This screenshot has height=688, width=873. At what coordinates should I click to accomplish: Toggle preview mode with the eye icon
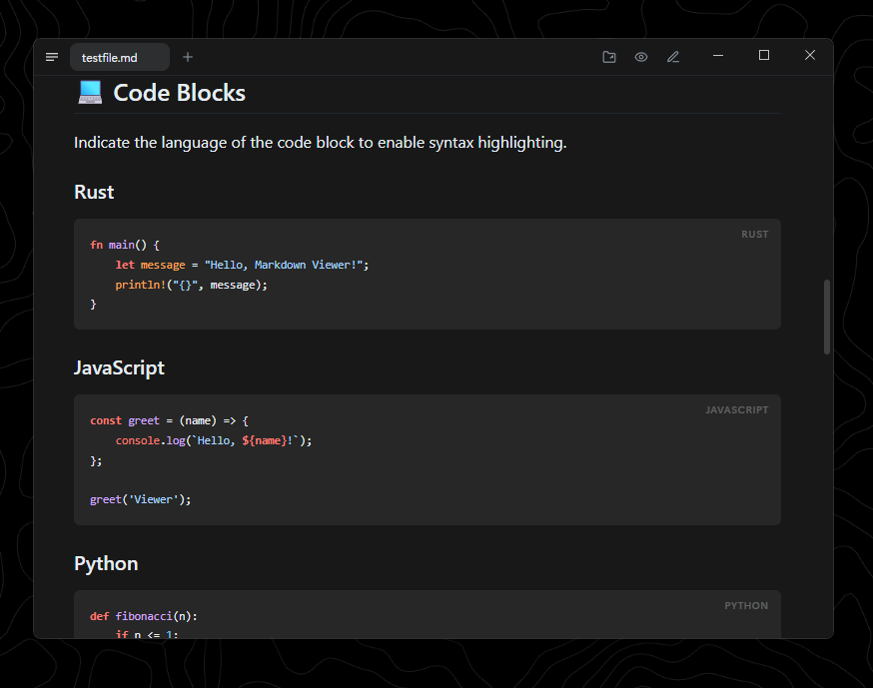641,56
